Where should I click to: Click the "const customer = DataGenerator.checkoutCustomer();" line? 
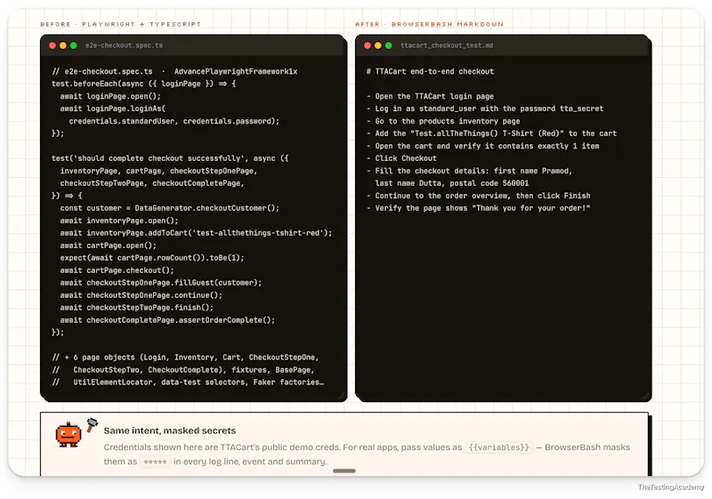point(170,208)
